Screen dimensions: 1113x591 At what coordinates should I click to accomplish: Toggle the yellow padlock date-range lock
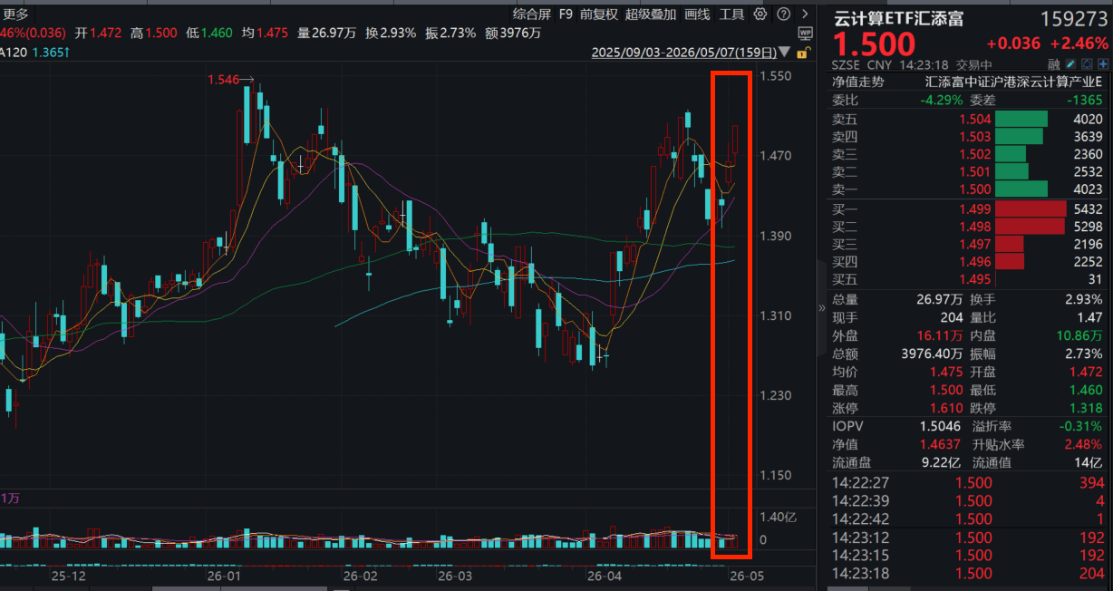tap(801, 53)
